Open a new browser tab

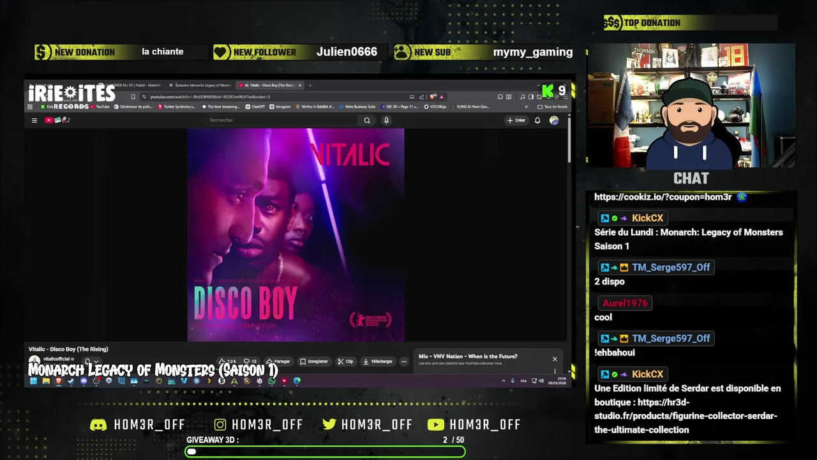pyautogui.click(x=310, y=85)
